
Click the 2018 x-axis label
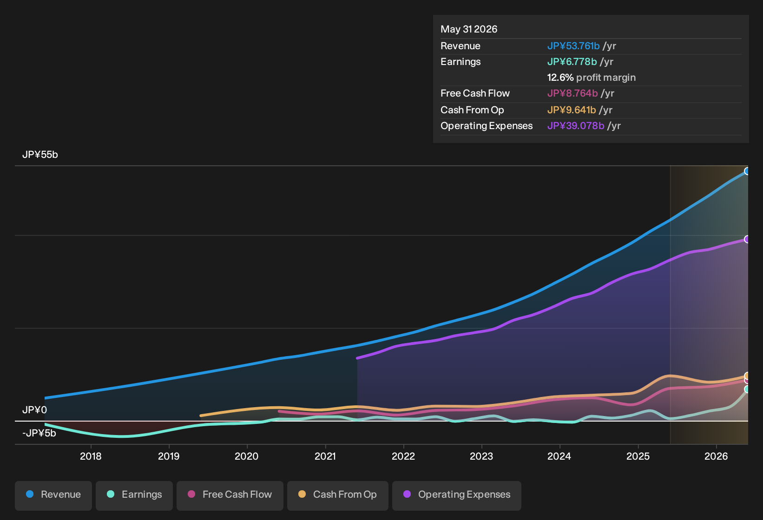(91, 456)
